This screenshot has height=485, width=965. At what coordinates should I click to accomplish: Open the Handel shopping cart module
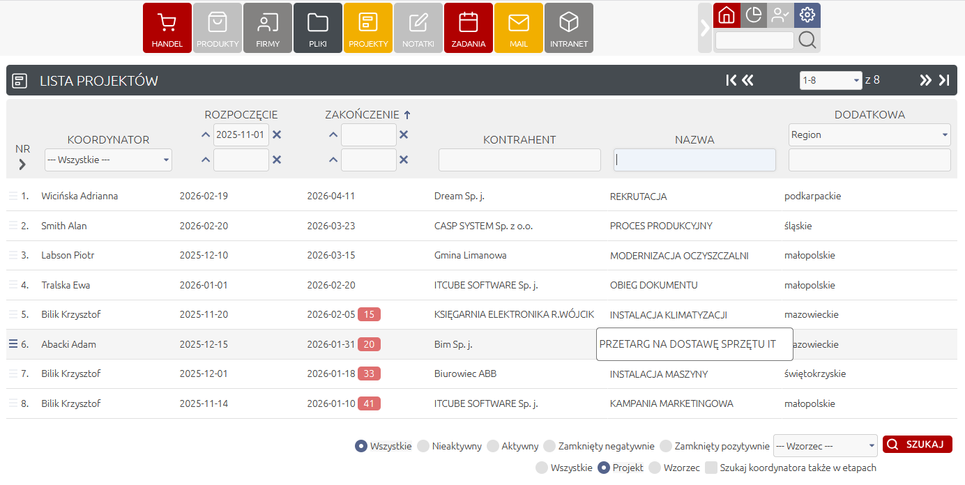[x=167, y=28]
